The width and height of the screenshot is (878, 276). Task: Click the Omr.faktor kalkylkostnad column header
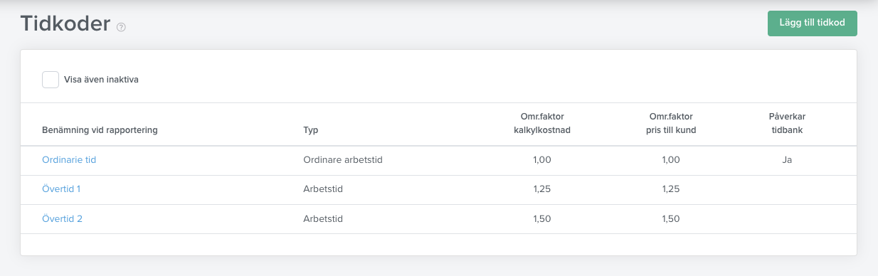[x=542, y=123]
